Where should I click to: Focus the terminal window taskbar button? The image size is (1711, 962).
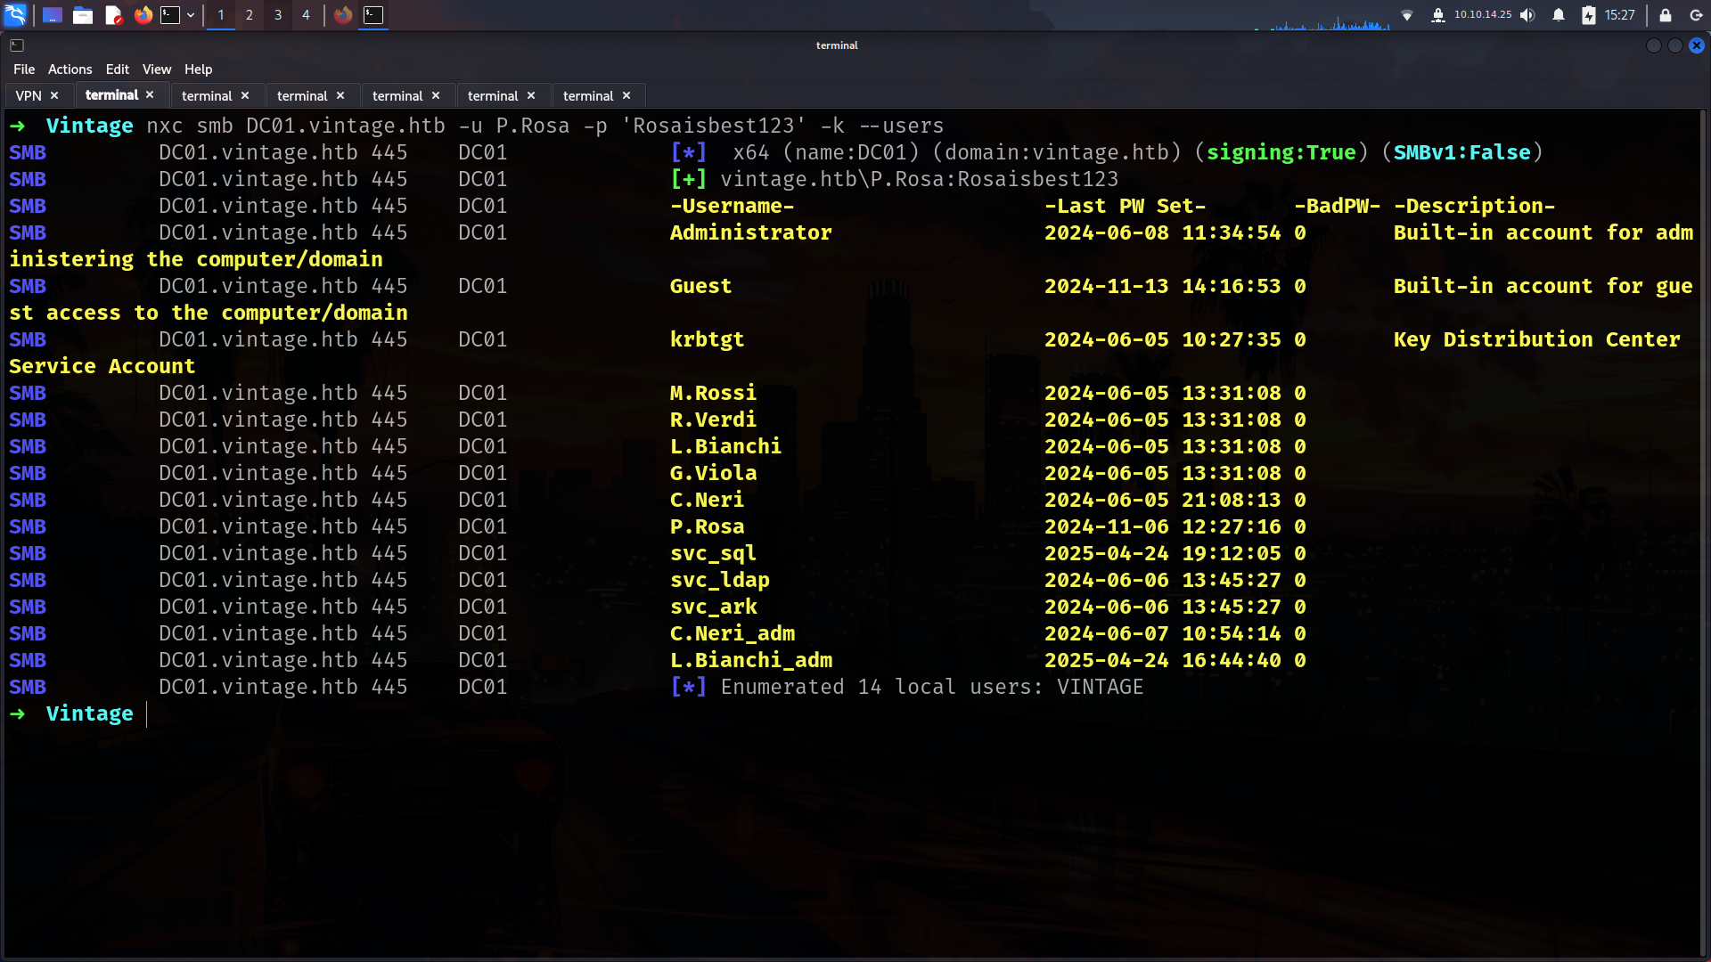point(373,14)
